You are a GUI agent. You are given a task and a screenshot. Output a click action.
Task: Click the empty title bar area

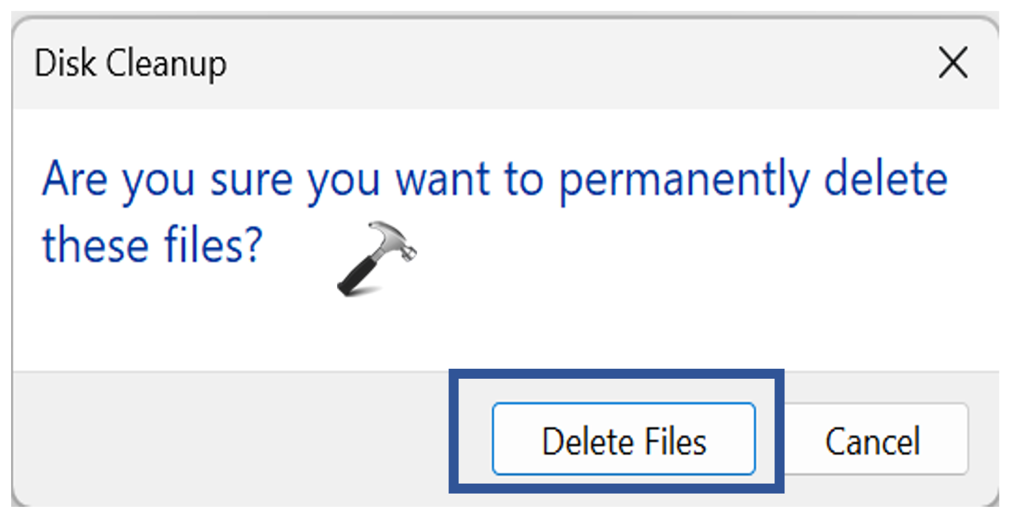(x=554, y=63)
